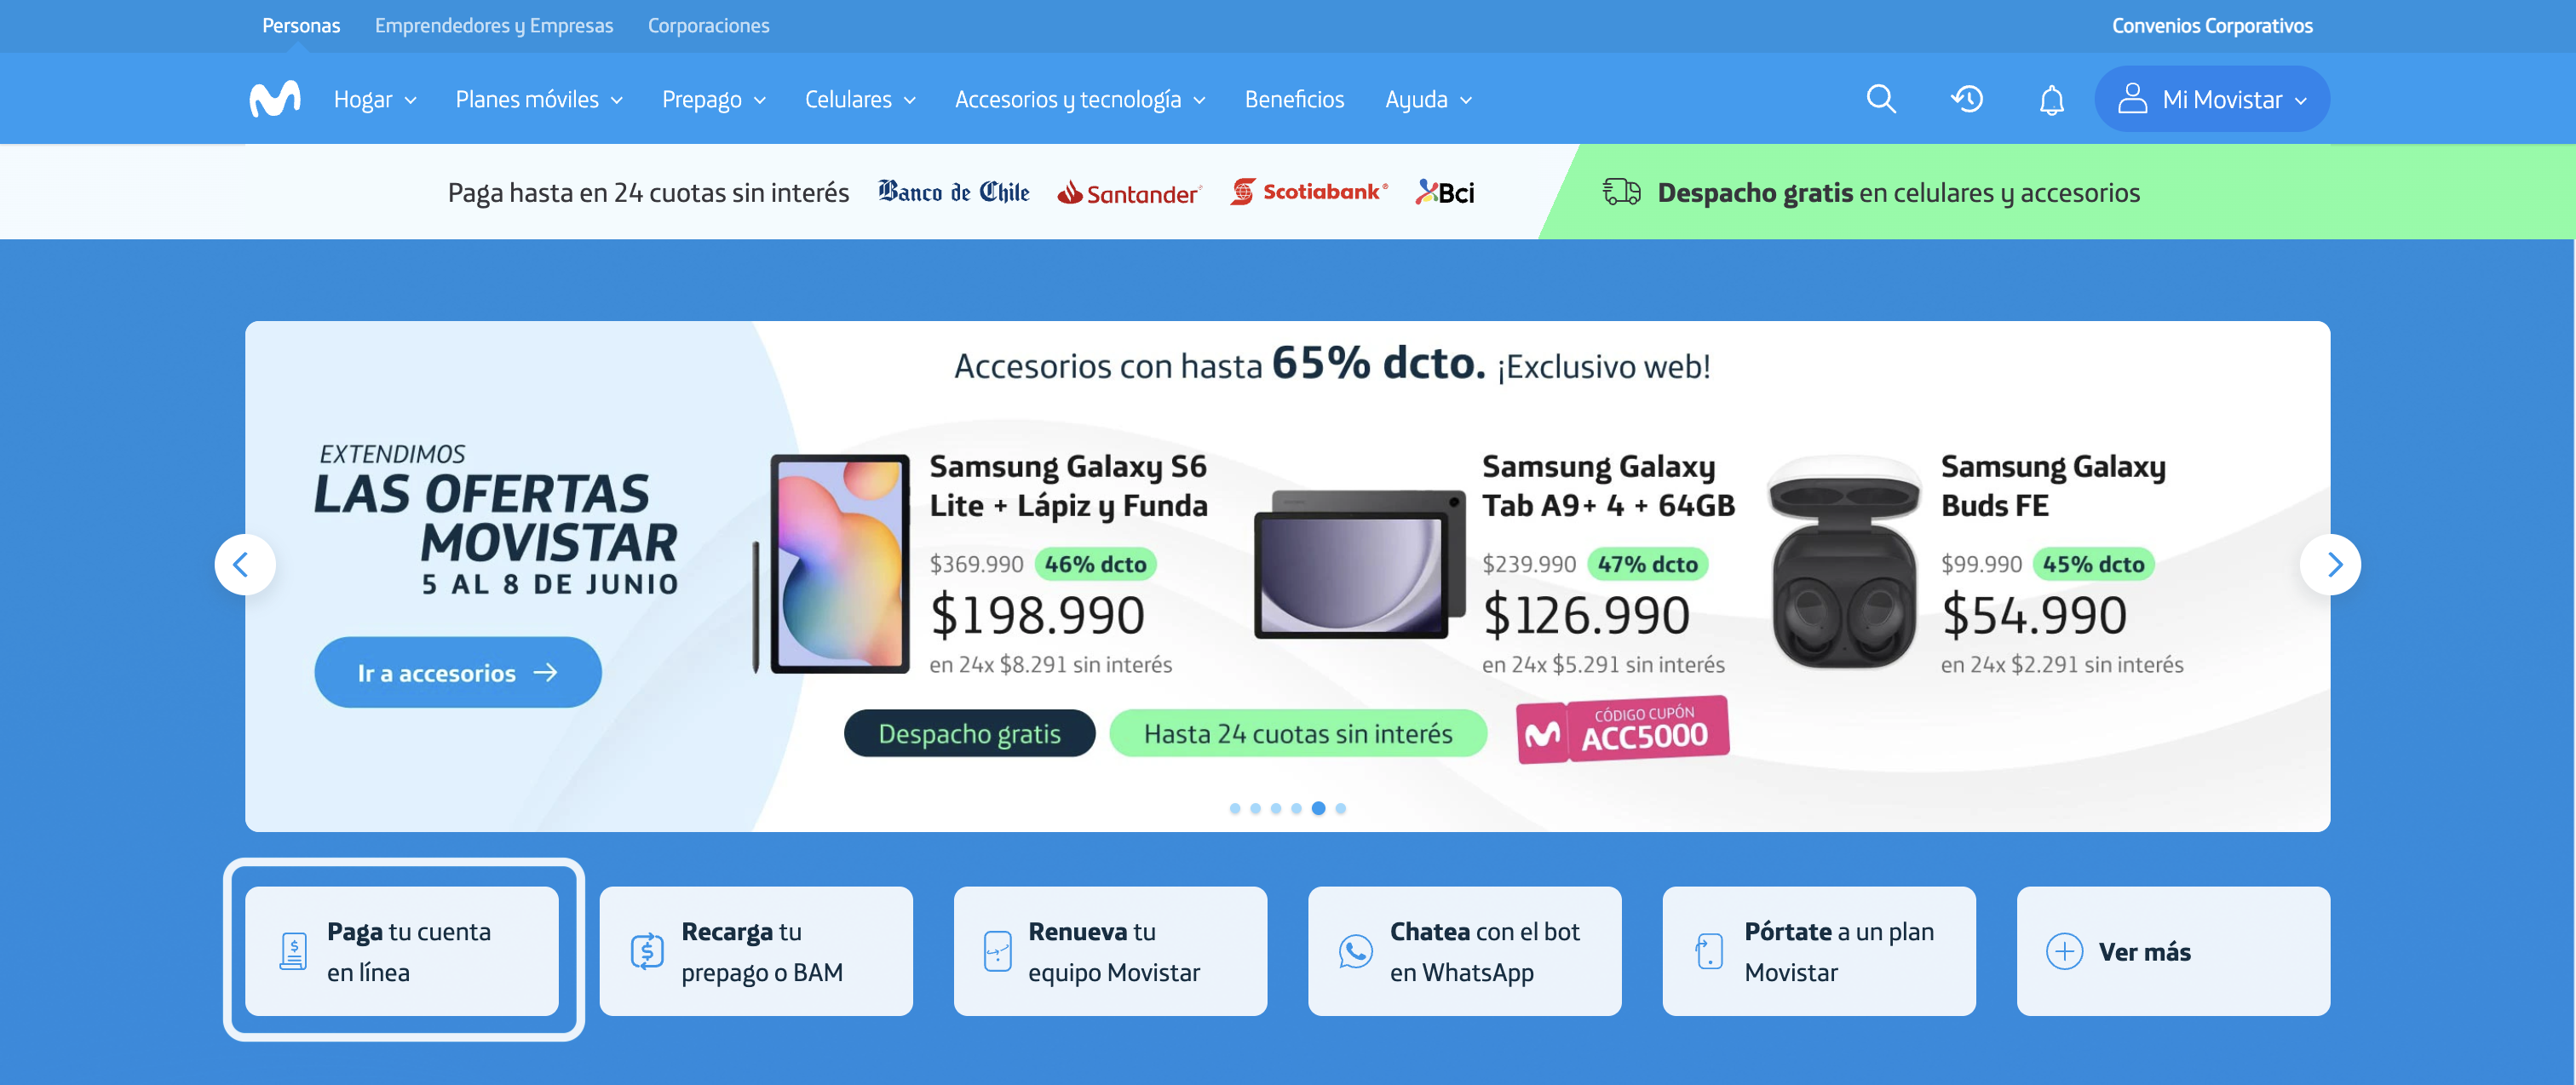Click the Movistar logo icon
The height and width of the screenshot is (1085, 2576).
tap(275, 99)
